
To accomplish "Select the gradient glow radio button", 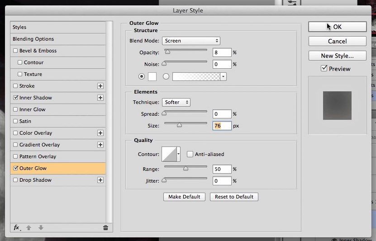I will click(x=166, y=77).
